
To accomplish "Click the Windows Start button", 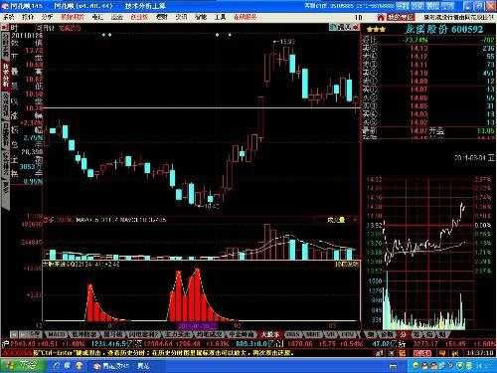I will tap(23, 366).
